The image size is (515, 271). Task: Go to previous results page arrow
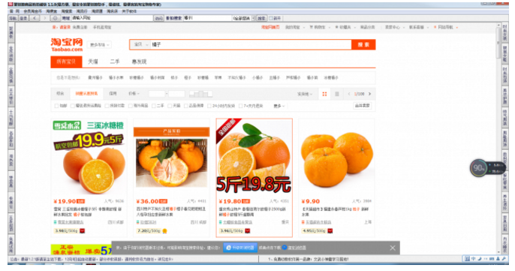pos(349,94)
